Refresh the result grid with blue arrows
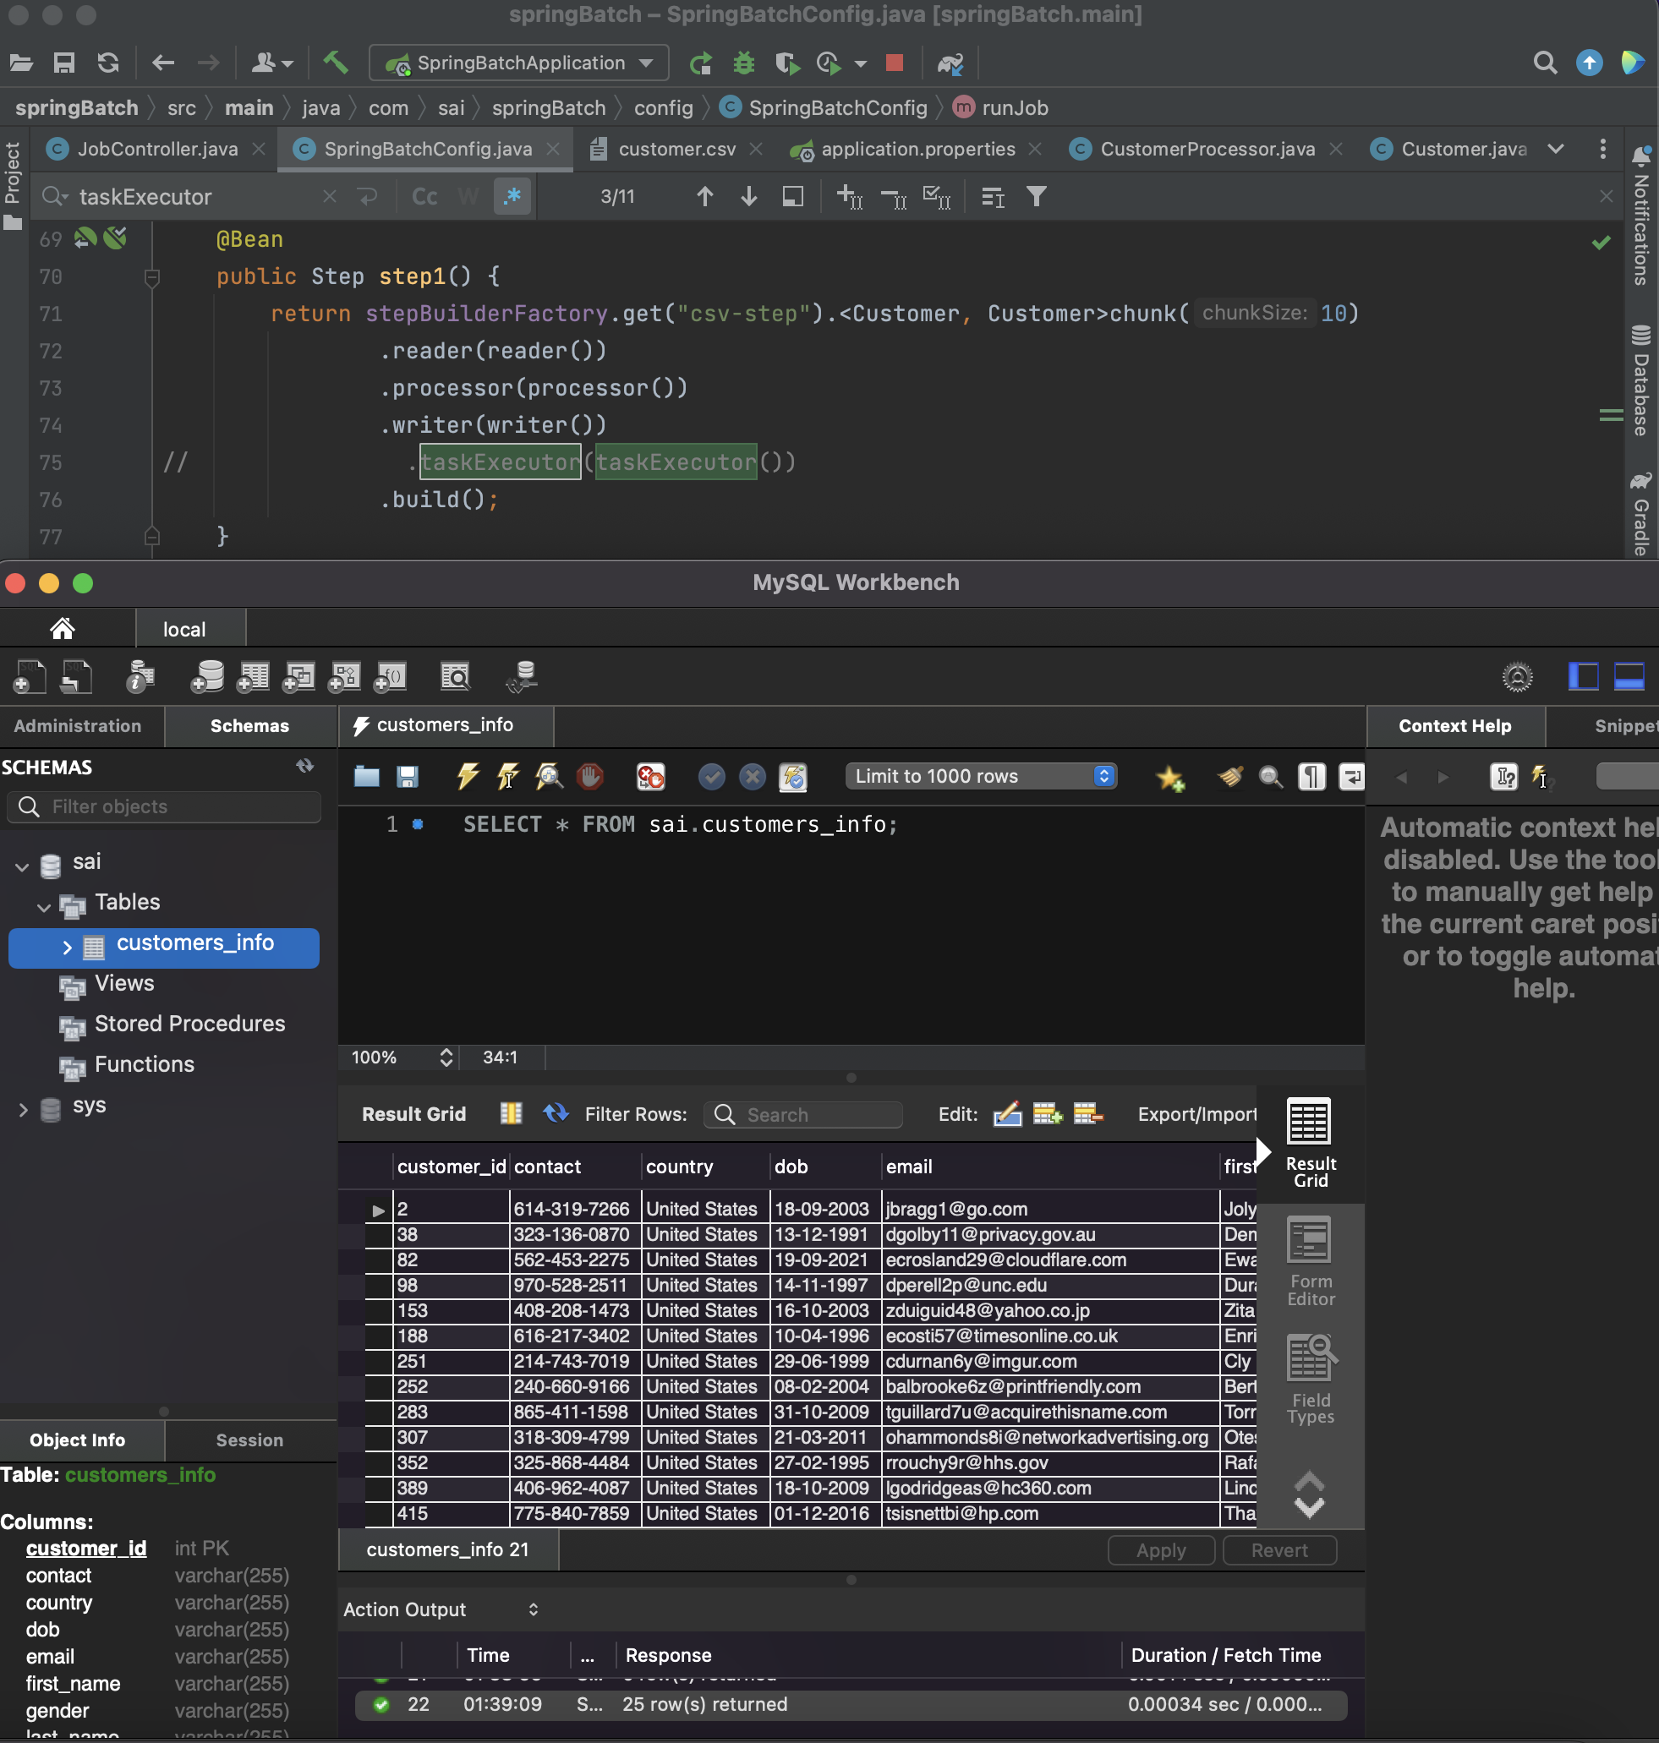This screenshot has width=1659, height=1743. 556,1112
